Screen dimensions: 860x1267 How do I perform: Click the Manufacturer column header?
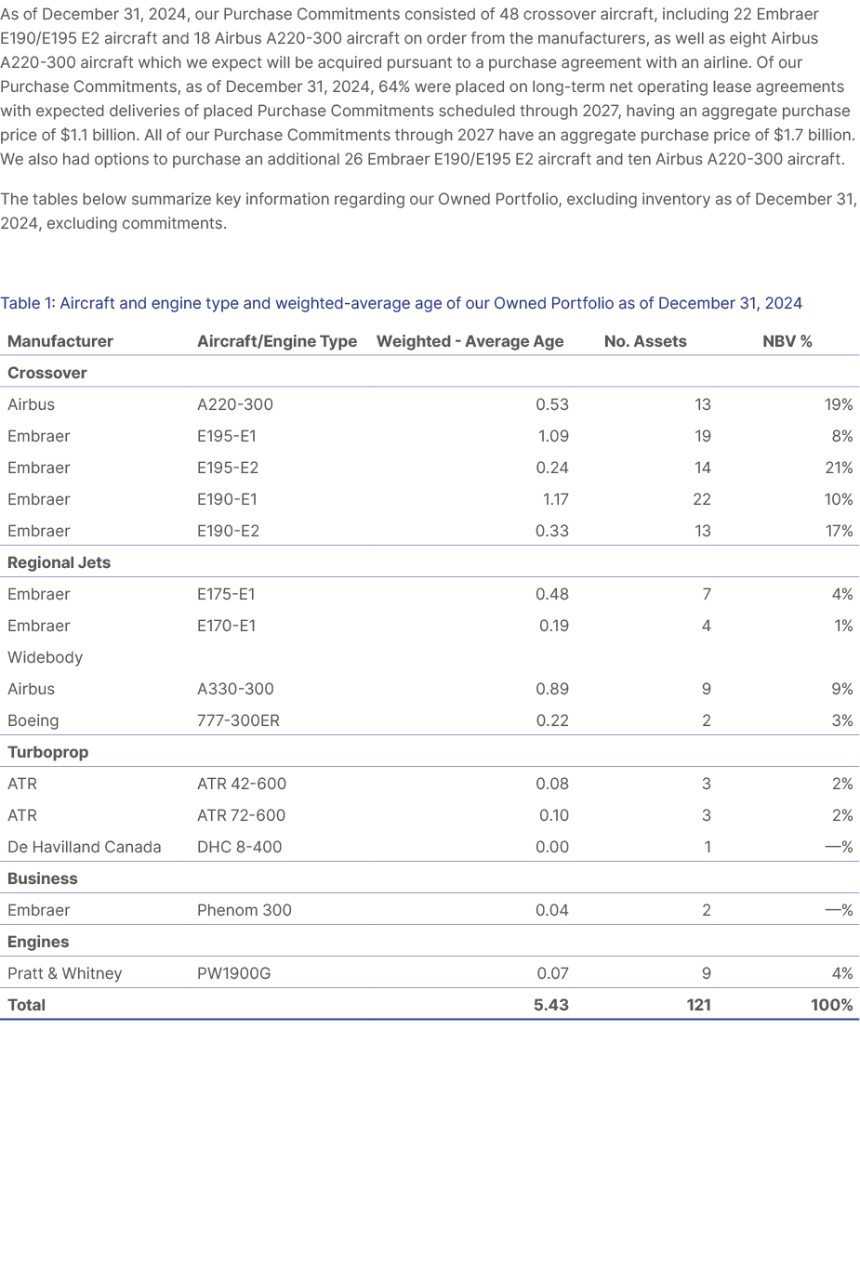pyautogui.click(x=60, y=341)
